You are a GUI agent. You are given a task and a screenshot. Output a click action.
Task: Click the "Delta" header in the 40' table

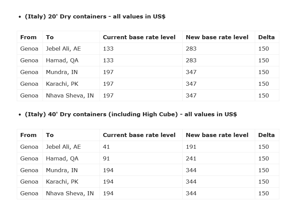point(266,135)
